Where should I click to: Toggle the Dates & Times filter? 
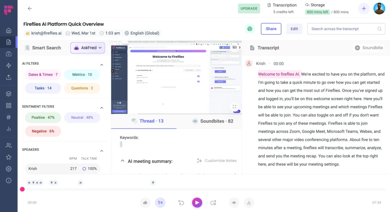click(43, 74)
